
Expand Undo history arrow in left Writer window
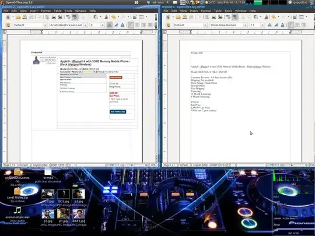tap(118, 17)
